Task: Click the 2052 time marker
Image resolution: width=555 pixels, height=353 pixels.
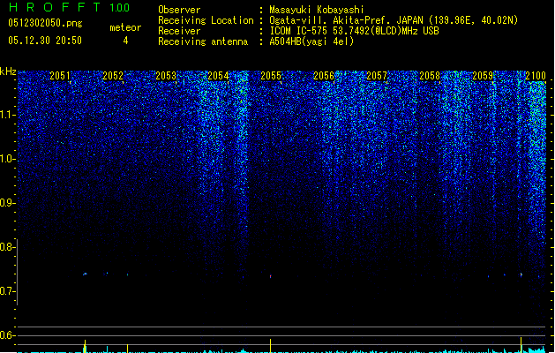Action: pos(113,76)
